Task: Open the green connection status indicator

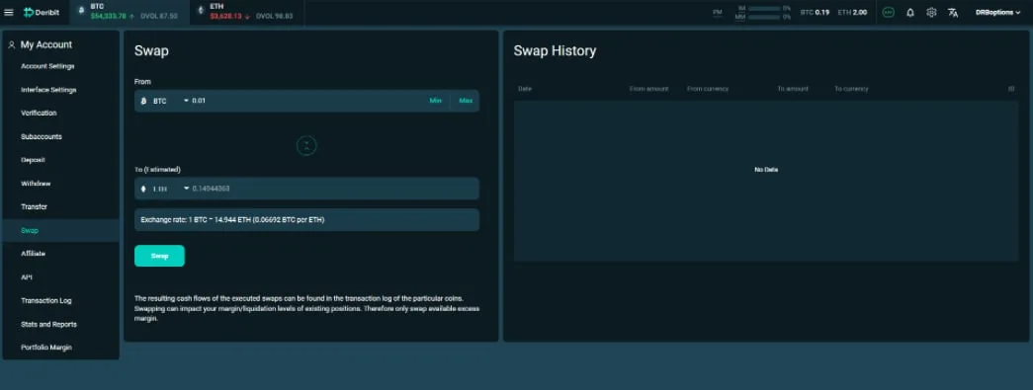Action: tap(888, 12)
